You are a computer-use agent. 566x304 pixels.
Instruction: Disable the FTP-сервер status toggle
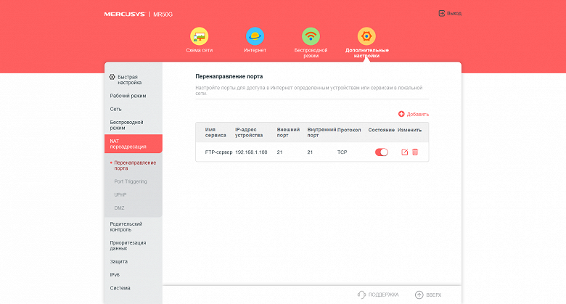(382, 152)
